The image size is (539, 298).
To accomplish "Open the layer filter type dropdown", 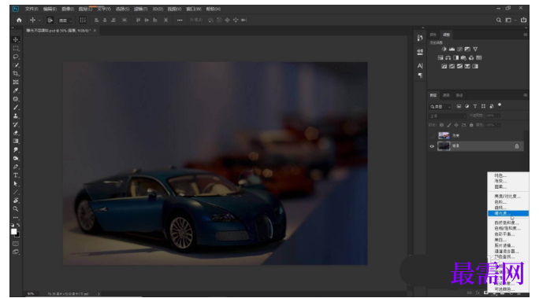I will point(440,107).
